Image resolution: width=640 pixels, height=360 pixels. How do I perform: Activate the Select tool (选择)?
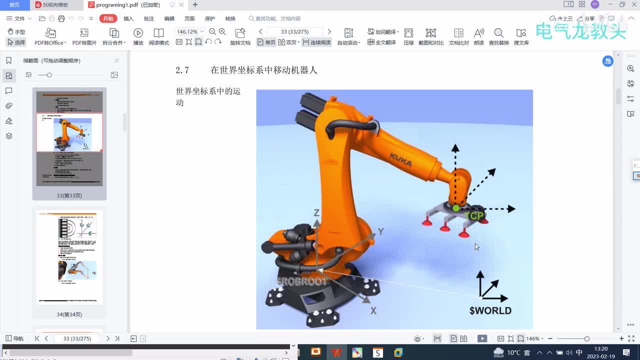16,42
